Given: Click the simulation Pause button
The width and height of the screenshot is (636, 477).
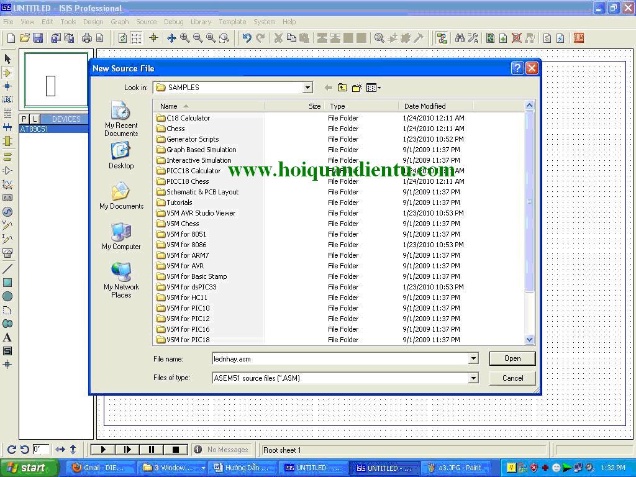Looking at the screenshot, I should tap(152, 450).
